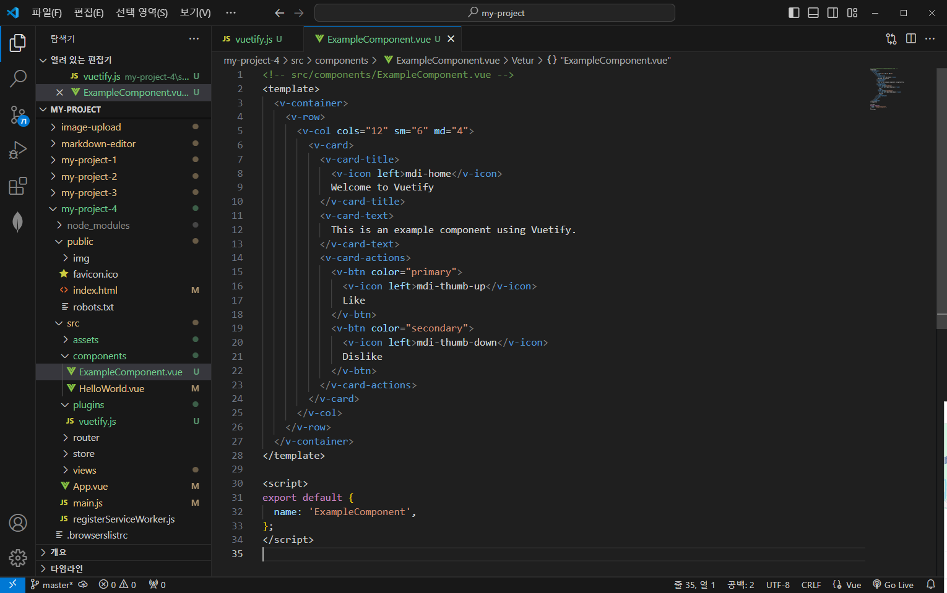Toggle the primary side bar layout
This screenshot has height=593, width=947.
pos(793,13)
